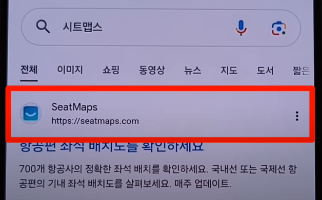Switch to the 동영상 tab
The height and width of the screenshot is (200, 322).
[x=152, y=70]
